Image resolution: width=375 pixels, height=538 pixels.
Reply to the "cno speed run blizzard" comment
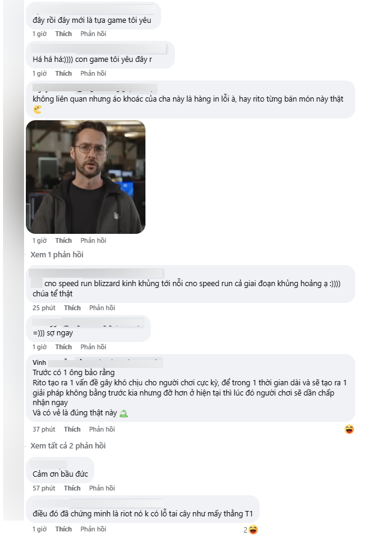tap(102, 308)
